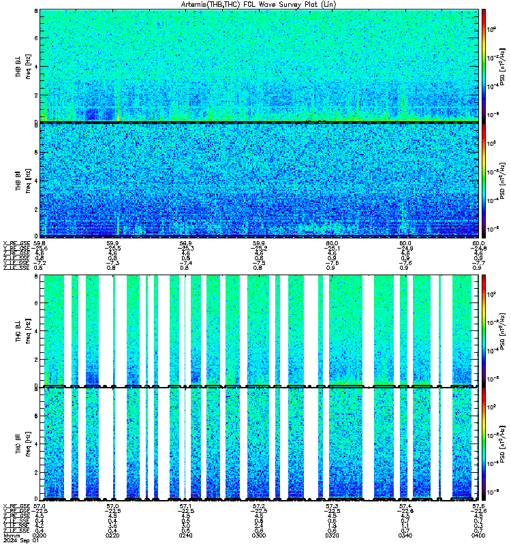Click the '57.3' X_RE_GSE value under the THC panels
Screen dimensions: 511x545
pyautogui.click(x=332, y=506)
